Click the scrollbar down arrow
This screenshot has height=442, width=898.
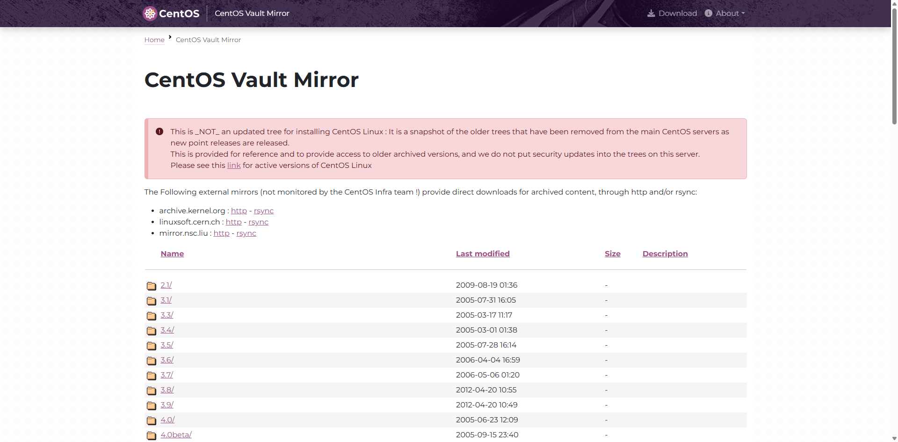[x=894, y=438]
